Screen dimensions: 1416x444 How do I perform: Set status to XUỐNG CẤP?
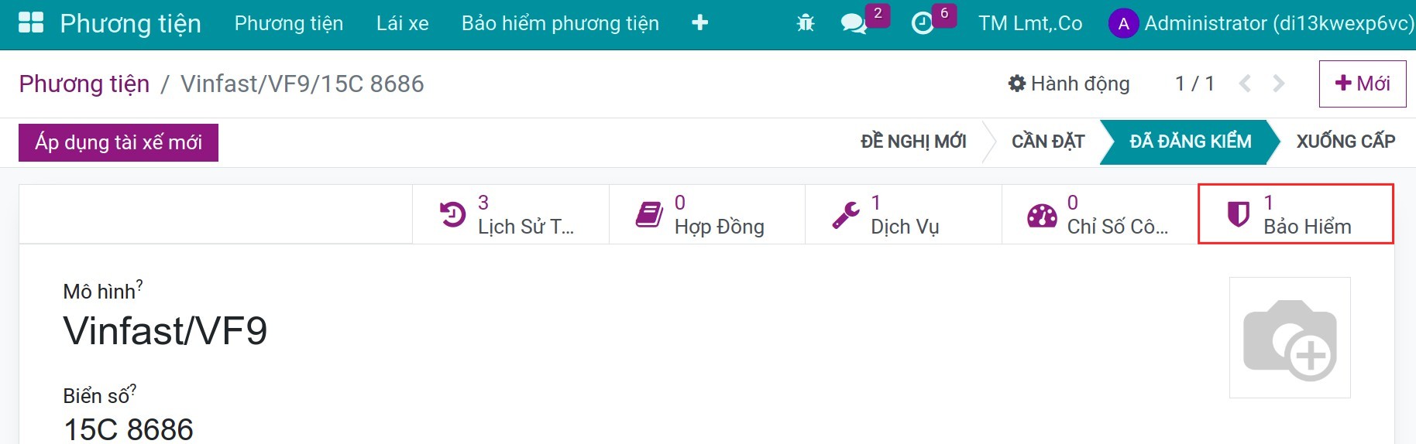pyautogui.click(x=1346, y=142)
